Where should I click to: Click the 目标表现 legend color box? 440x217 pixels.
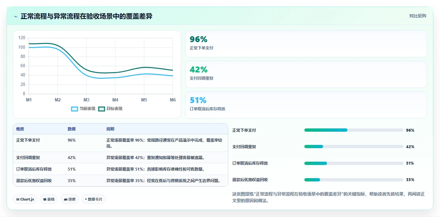[101, 109]
